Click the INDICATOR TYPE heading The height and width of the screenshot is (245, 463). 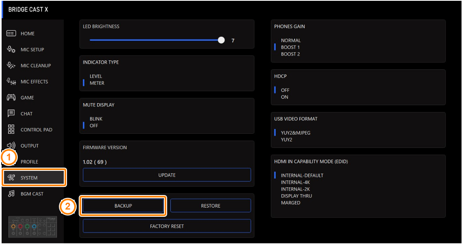101,62
